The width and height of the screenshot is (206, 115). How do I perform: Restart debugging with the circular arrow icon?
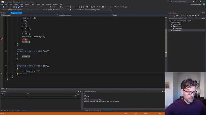(70, 7)
